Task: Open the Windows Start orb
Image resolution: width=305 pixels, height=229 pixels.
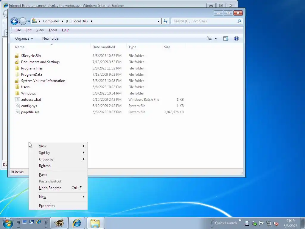Action: click(x=8, y=223)
